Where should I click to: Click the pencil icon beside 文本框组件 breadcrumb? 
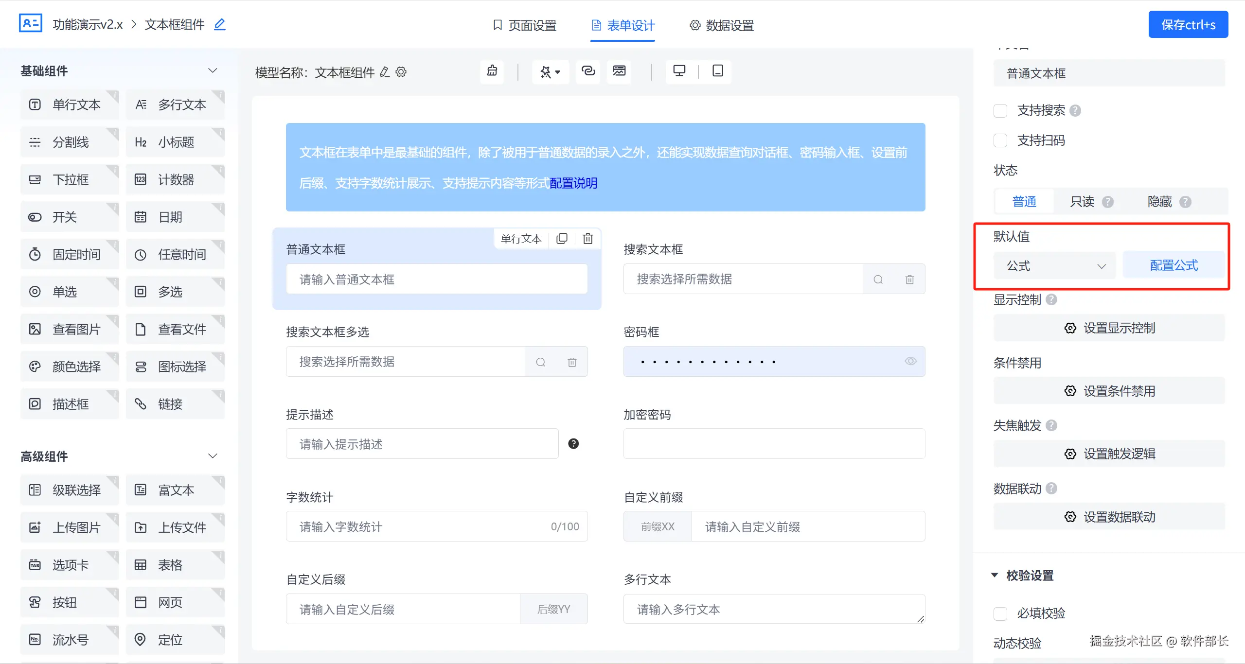220,24
